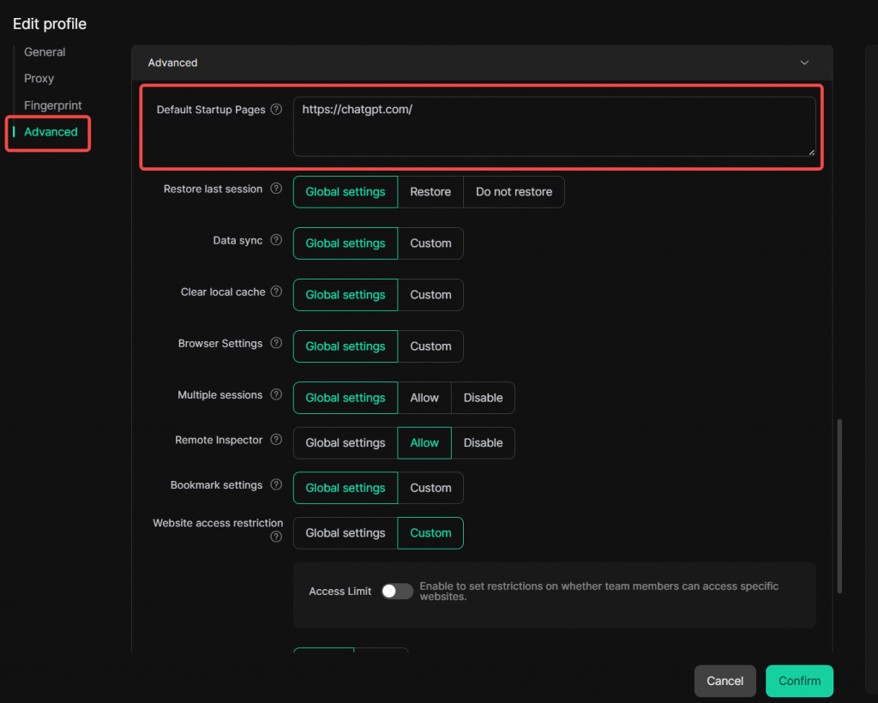Set Data sync to Custom
Viewport: 878px width, 703px height.
click(x=430, y=243)
